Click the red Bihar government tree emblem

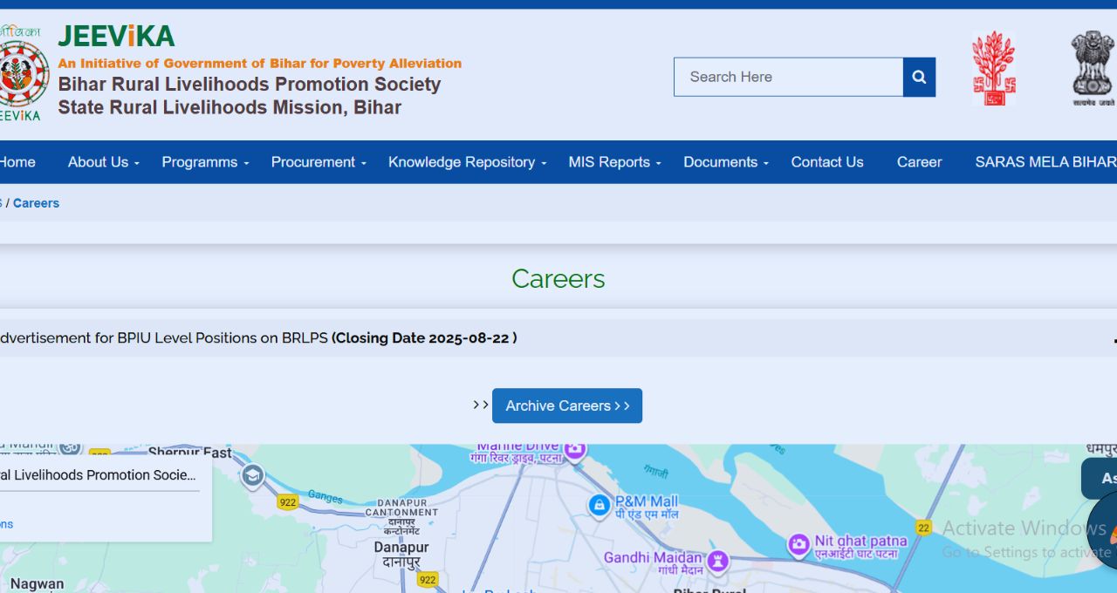click(x=994, y=68)
